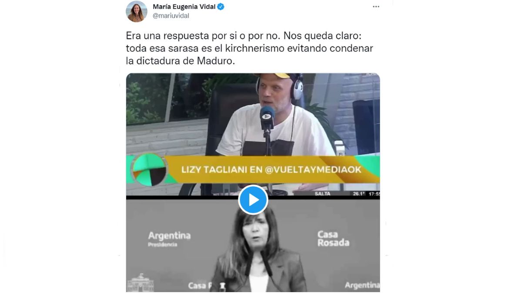Click the top radio studio video frame
The width and height of the screenshot is (522, 293).
(x=253, y=134)
